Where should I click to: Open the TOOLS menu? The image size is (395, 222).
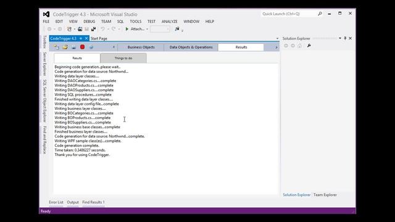click(x=136, y=22)
